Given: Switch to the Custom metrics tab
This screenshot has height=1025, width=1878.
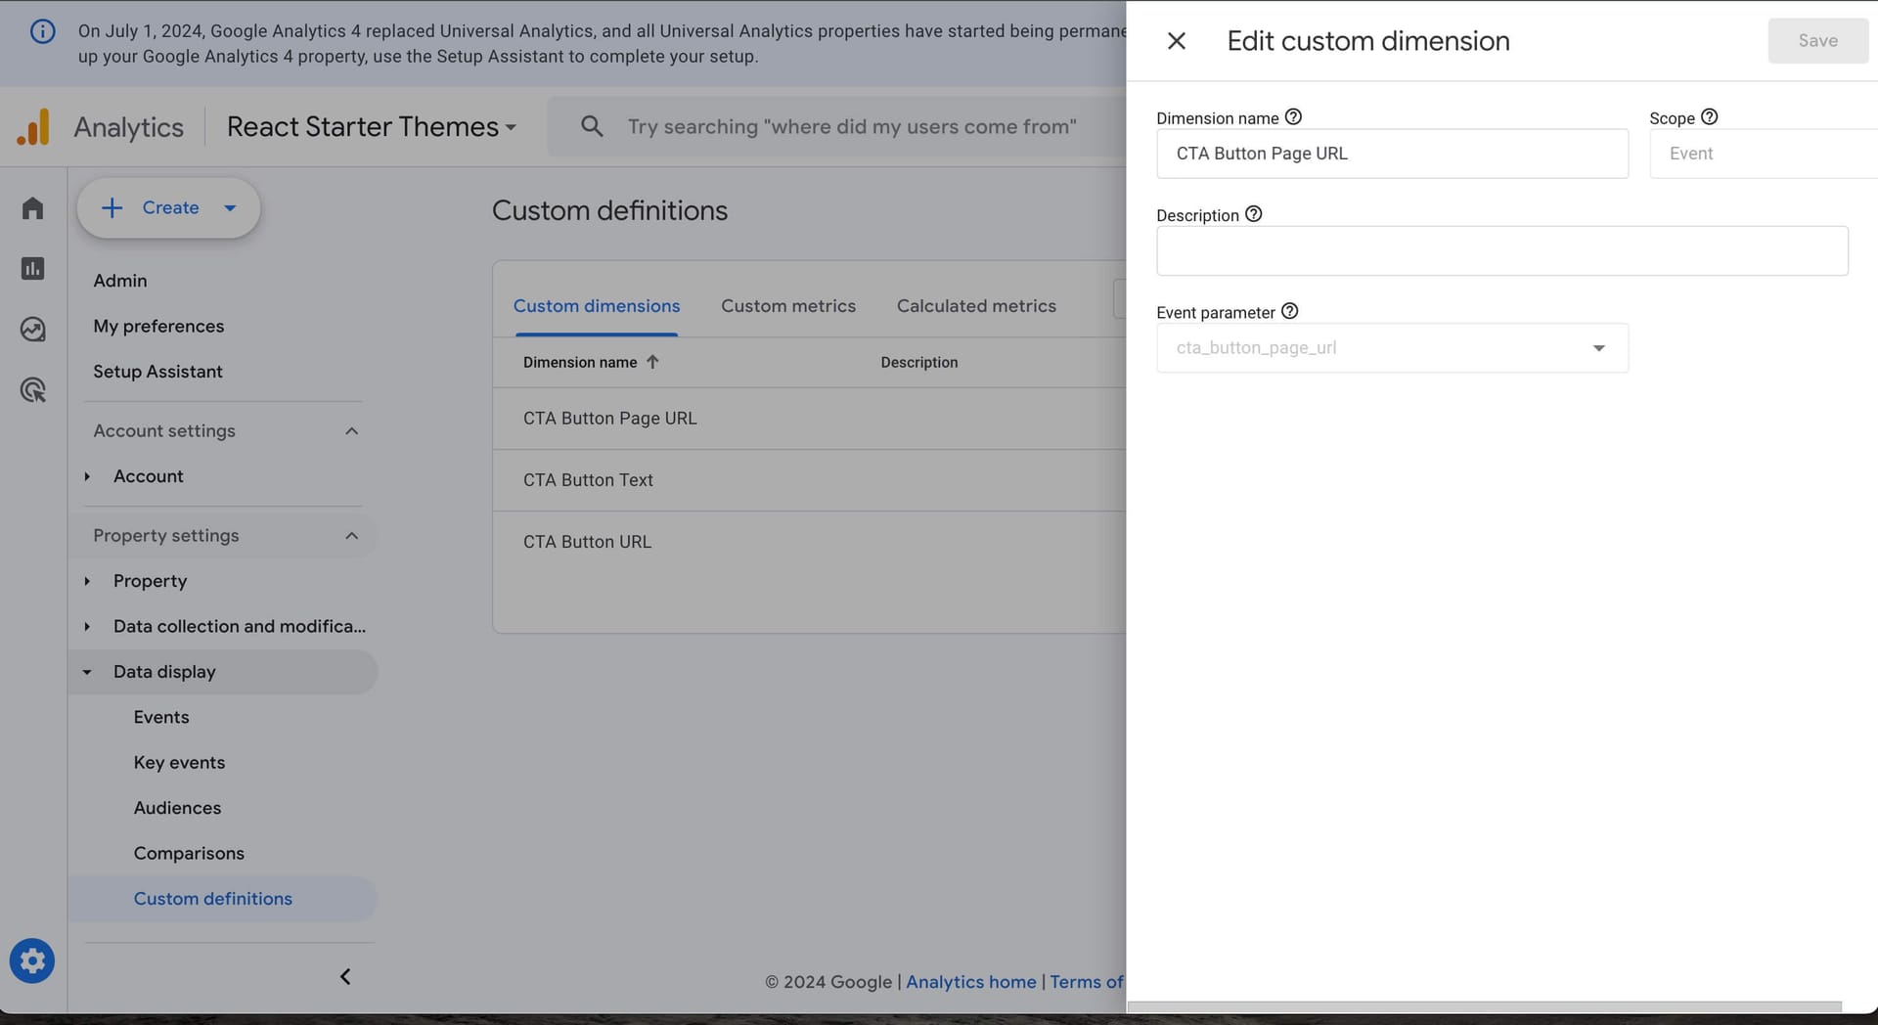Looking at the screenshot, I should pos(787,306).
